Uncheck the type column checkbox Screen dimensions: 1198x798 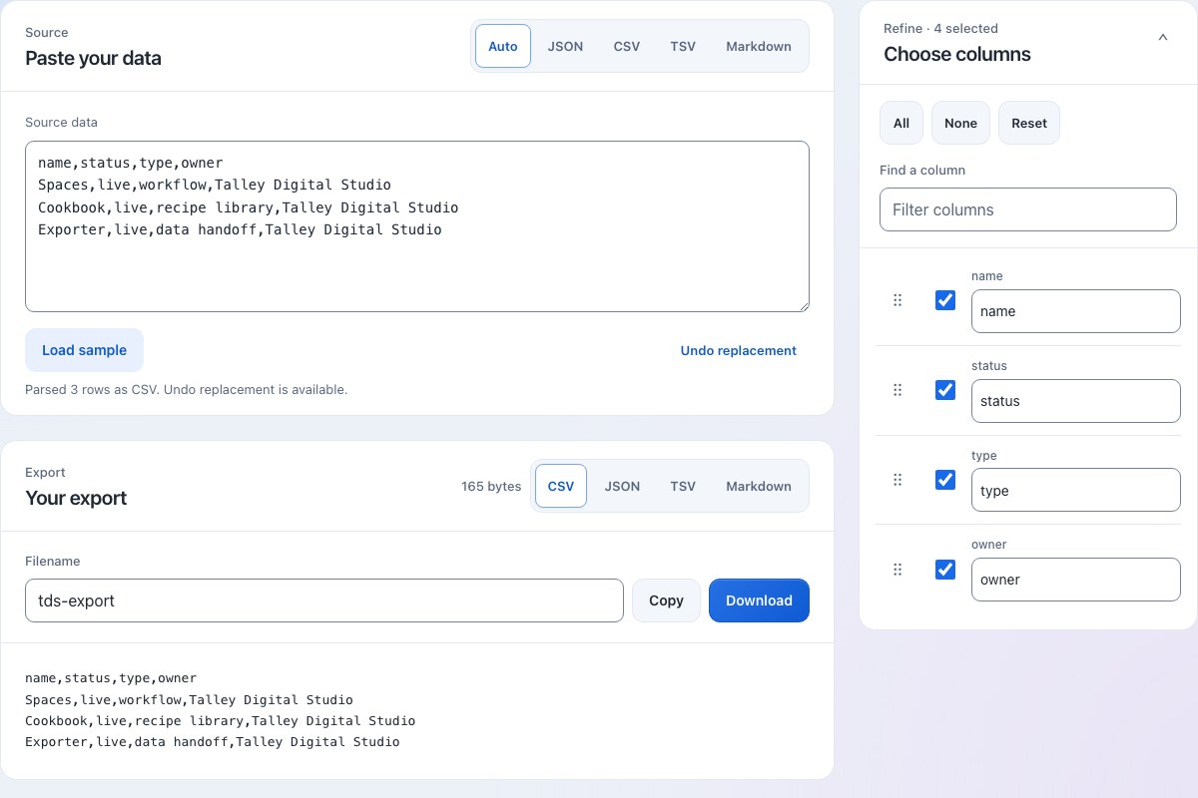(945, 480)
